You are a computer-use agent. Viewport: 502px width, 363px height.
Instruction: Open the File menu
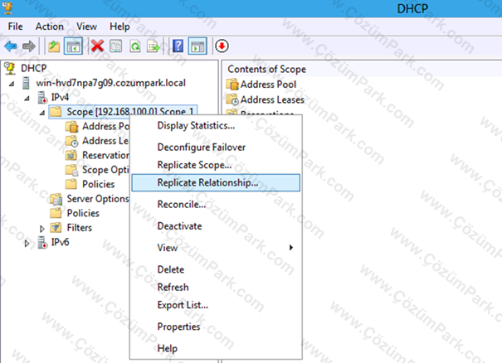coord(16,27)
